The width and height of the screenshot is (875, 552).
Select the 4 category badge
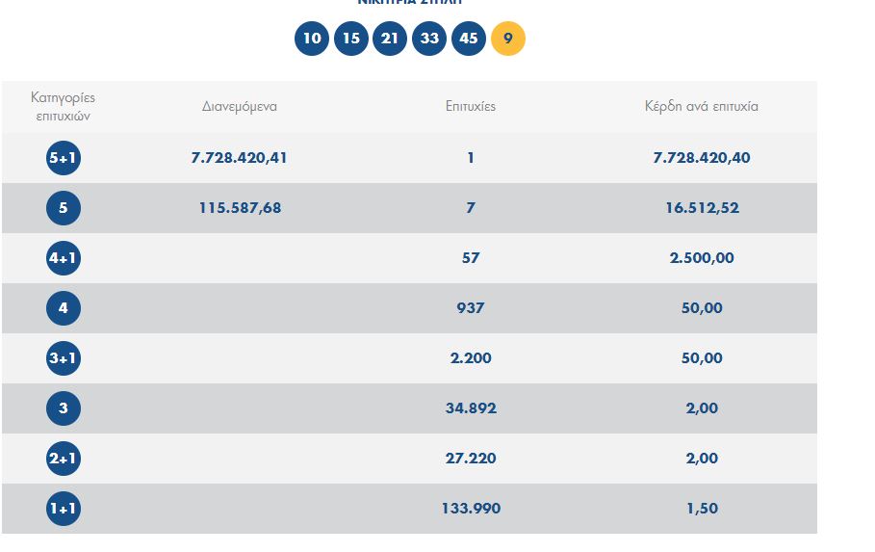coord(64,308)
